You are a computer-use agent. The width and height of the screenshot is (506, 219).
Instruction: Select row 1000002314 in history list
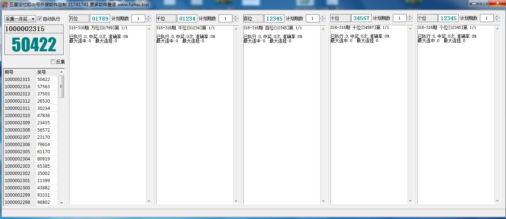point(31,86)
